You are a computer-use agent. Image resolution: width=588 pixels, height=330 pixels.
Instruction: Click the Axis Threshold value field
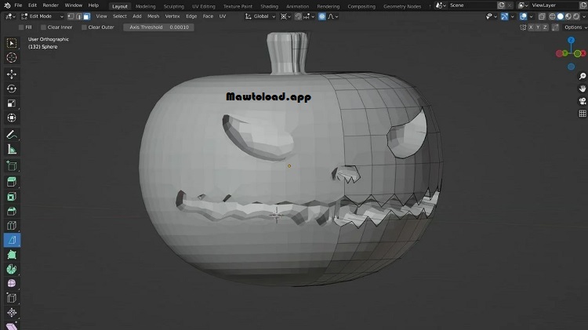pos(158,27)
